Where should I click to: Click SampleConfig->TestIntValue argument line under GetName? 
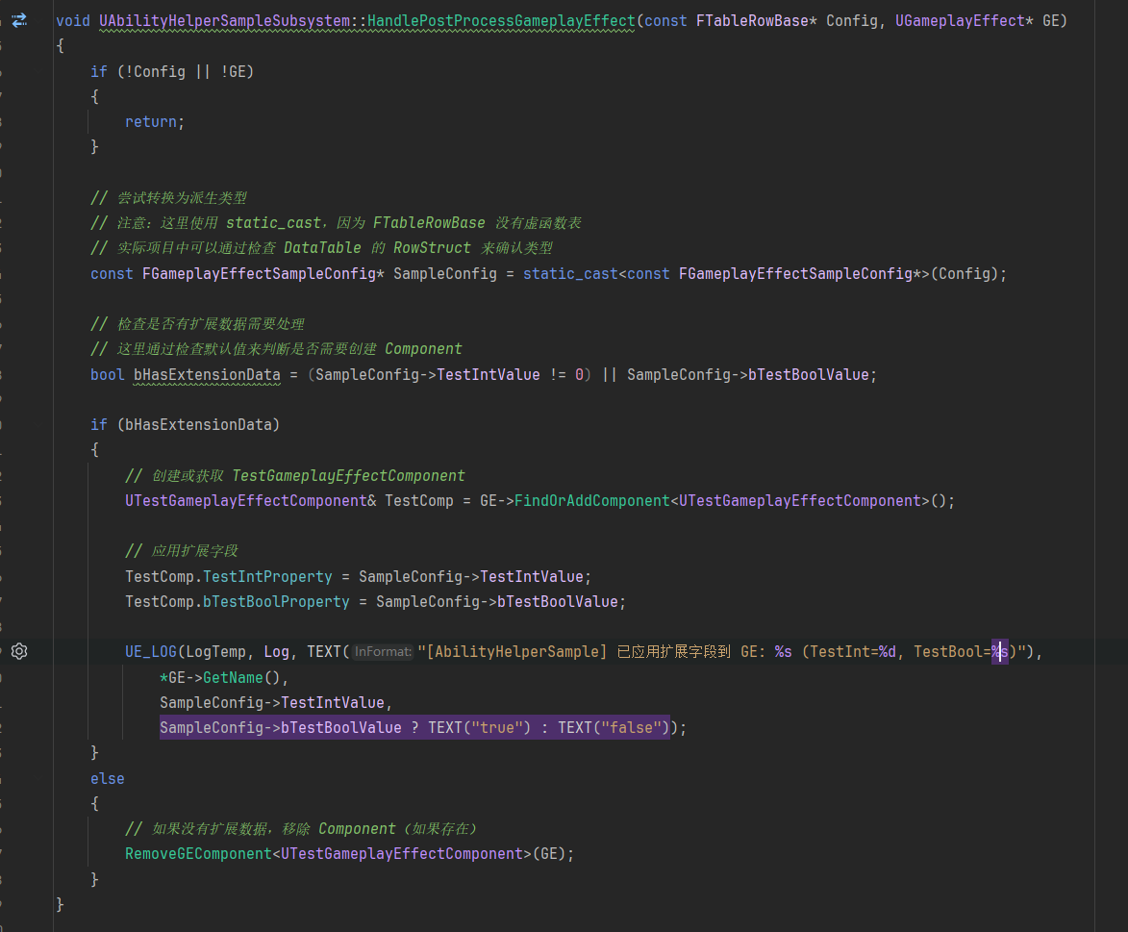pos(276,702)
